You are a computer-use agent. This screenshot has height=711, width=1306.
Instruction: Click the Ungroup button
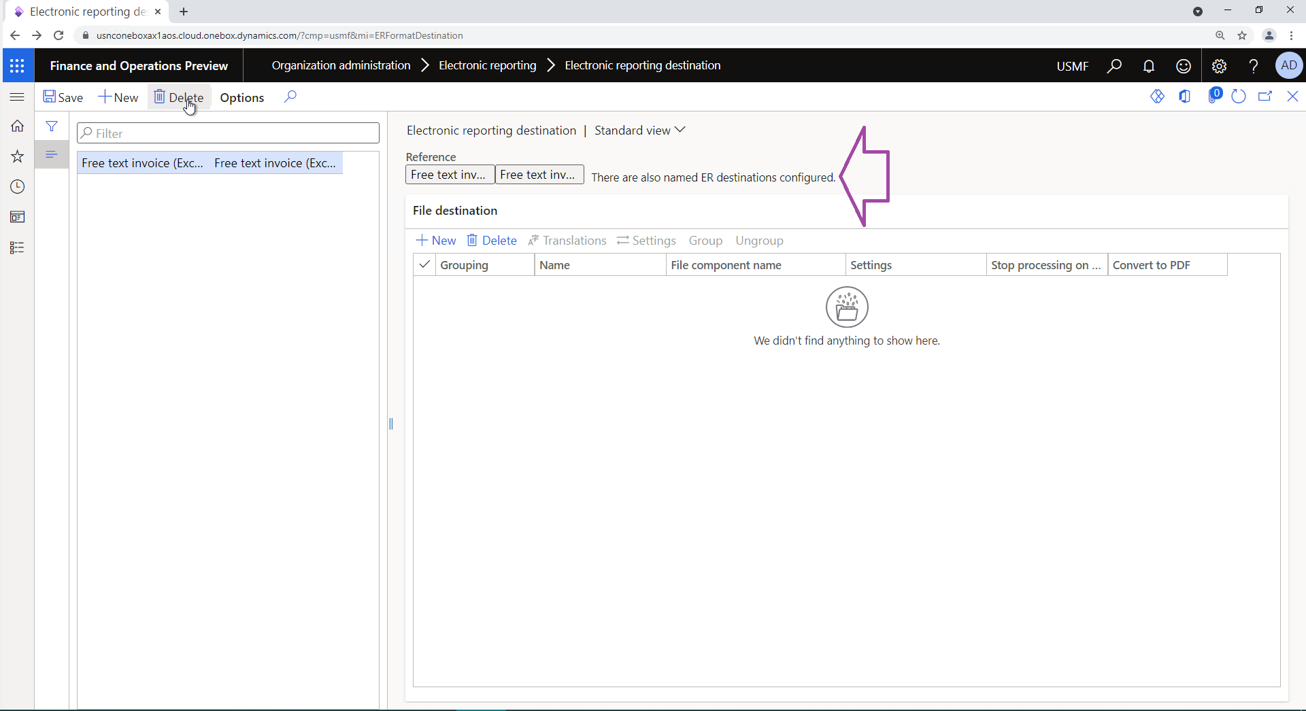(x=759, y=241)
